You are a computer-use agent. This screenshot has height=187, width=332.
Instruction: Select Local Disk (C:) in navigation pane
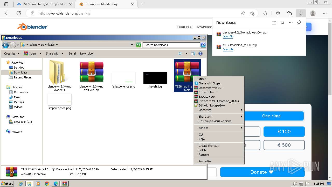(23, 122)
